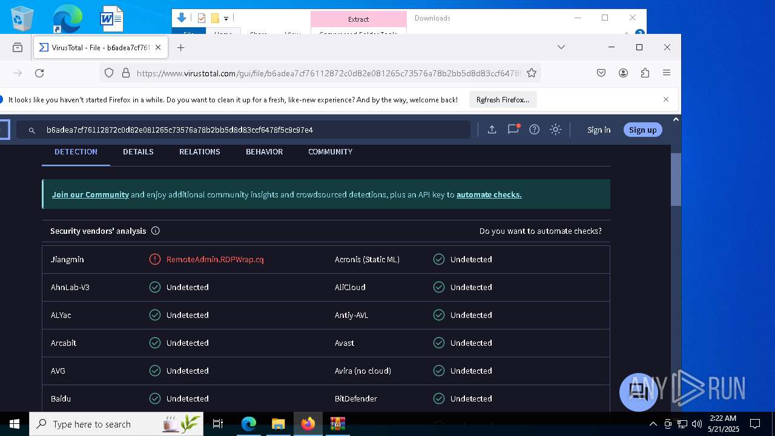
Task: Click the search magnifier icon in VirusTotal
Action: tap(32, 130)
